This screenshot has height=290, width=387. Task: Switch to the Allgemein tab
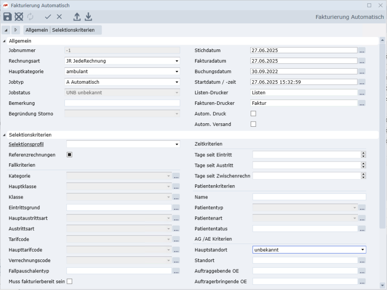click(37, 30)
